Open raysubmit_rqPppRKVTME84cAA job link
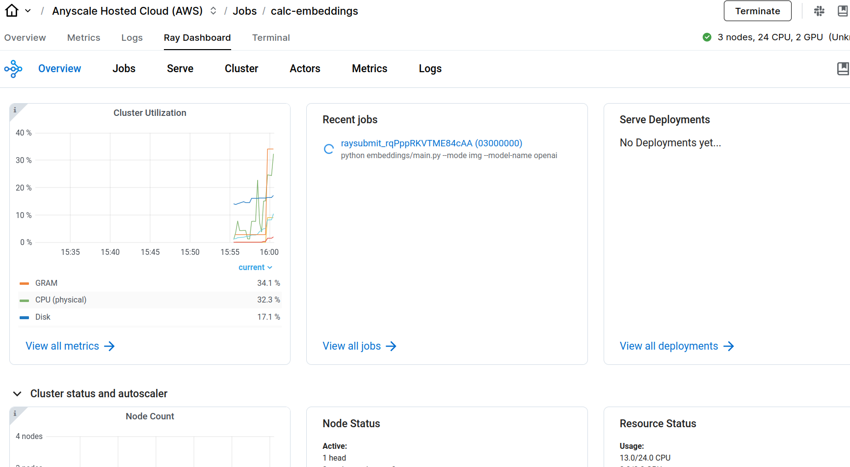The image size is (850, 467). point(431,143)
